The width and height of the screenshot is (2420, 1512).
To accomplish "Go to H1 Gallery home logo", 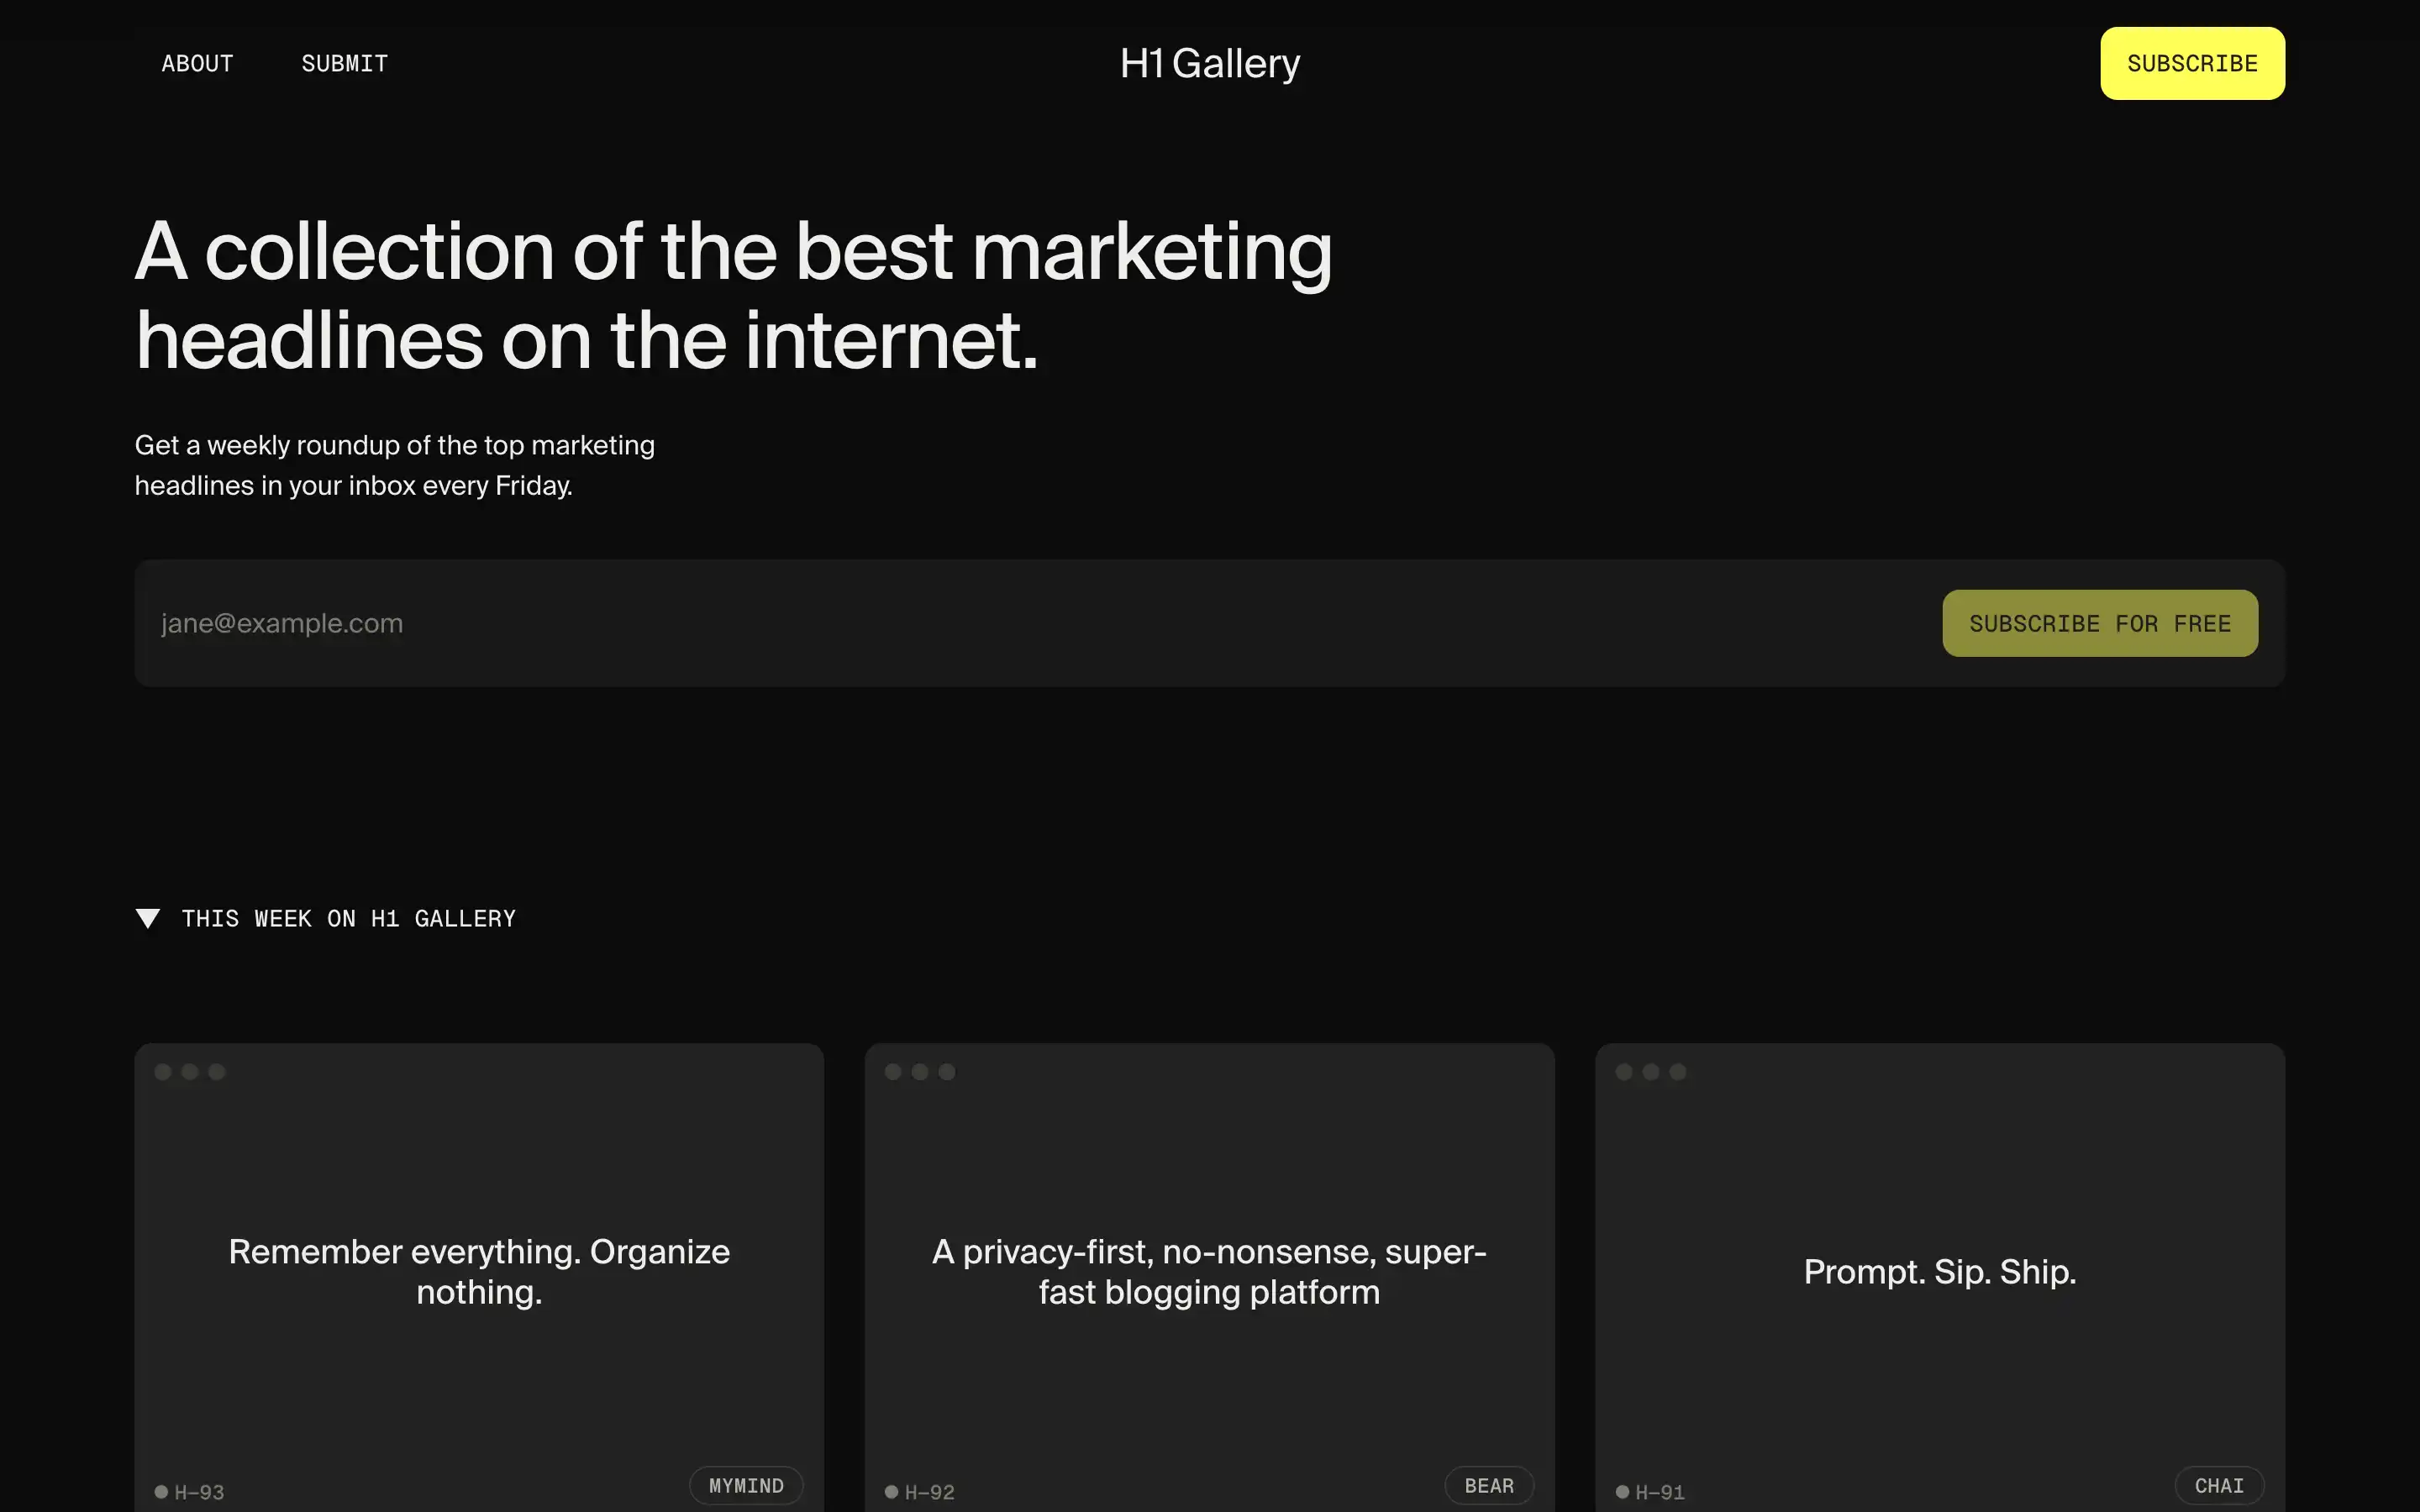I will tap(1210, 63).
